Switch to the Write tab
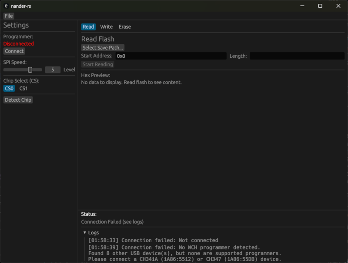Image resolution: width=348 pixels, height=263 pixels. 106,27
